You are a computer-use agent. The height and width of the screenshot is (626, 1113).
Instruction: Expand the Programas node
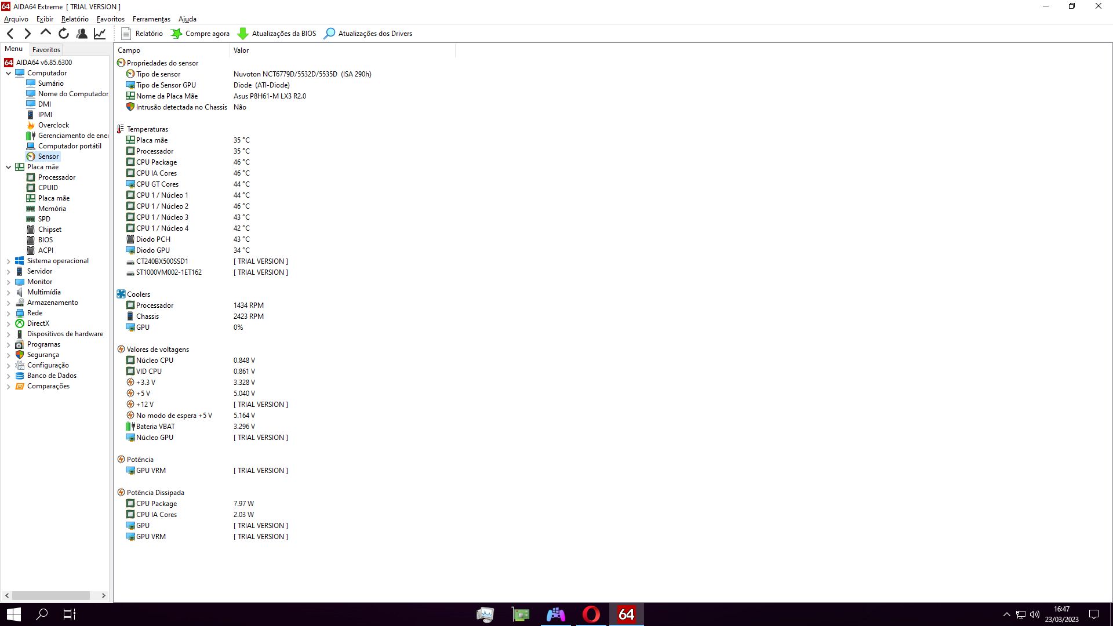click(x=8, y=344)
